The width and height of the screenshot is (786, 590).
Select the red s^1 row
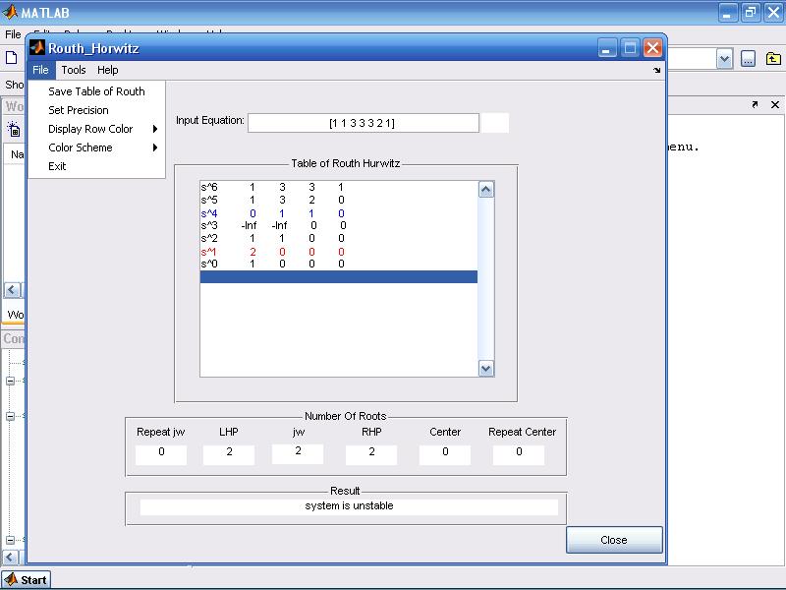338,252
